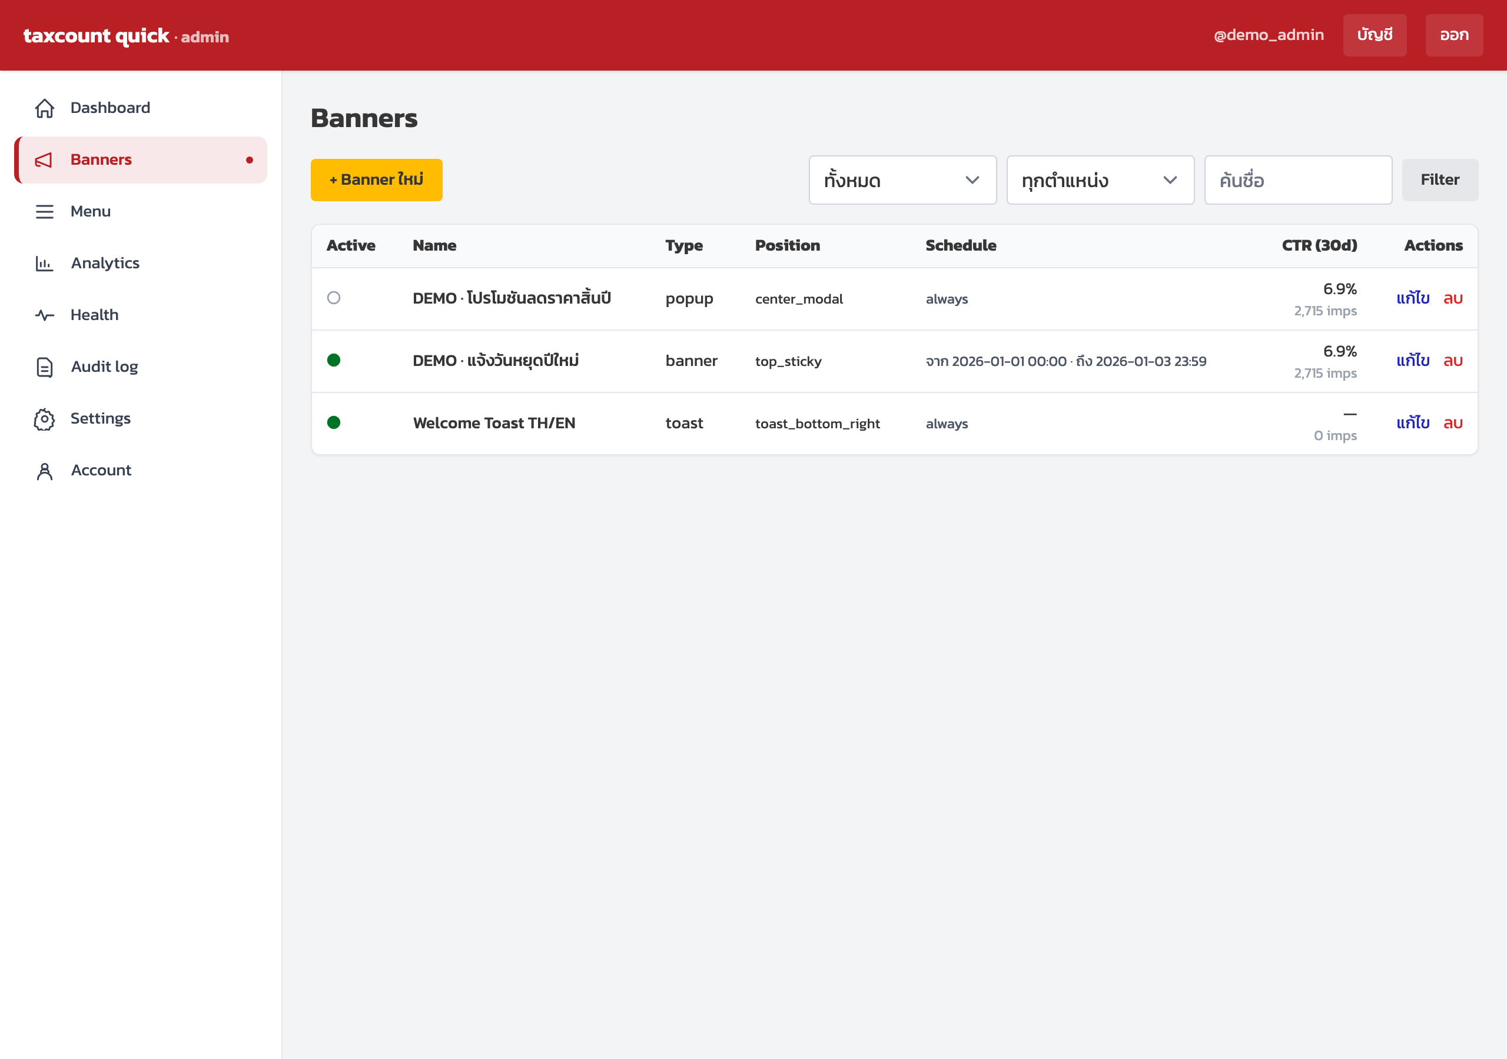Click the Position column header
Viewport: 1507px width, 1059px height.
(788, 245)
